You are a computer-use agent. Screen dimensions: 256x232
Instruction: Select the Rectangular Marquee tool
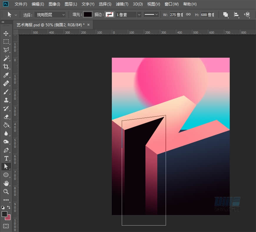pyautogui.click(x=6, y=42)
